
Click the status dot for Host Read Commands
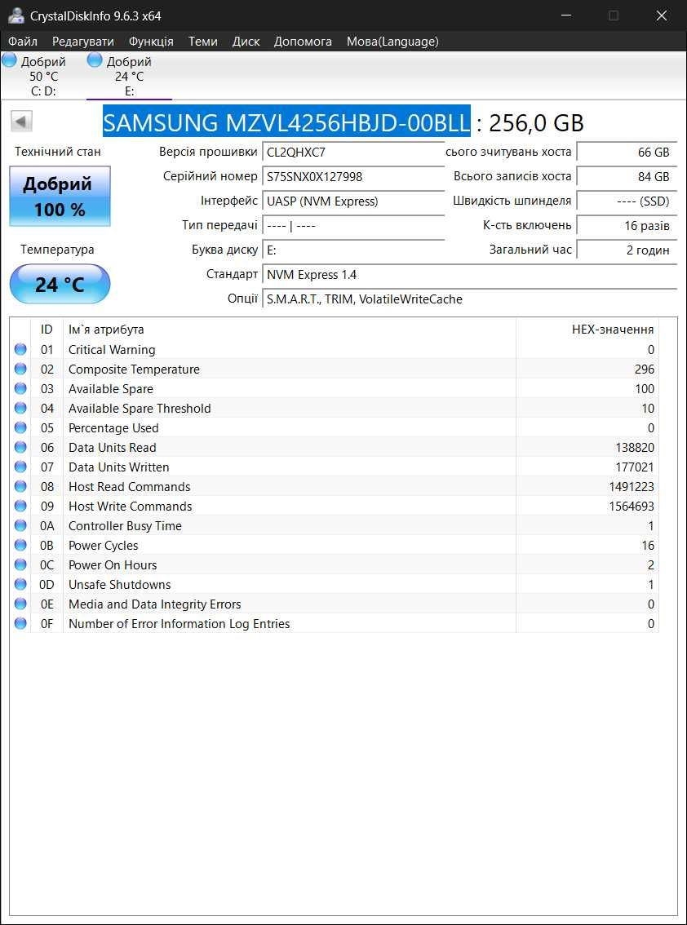click(20, 486)
